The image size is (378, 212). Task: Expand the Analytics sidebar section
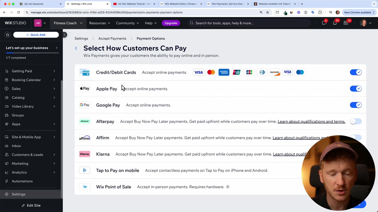31,172
